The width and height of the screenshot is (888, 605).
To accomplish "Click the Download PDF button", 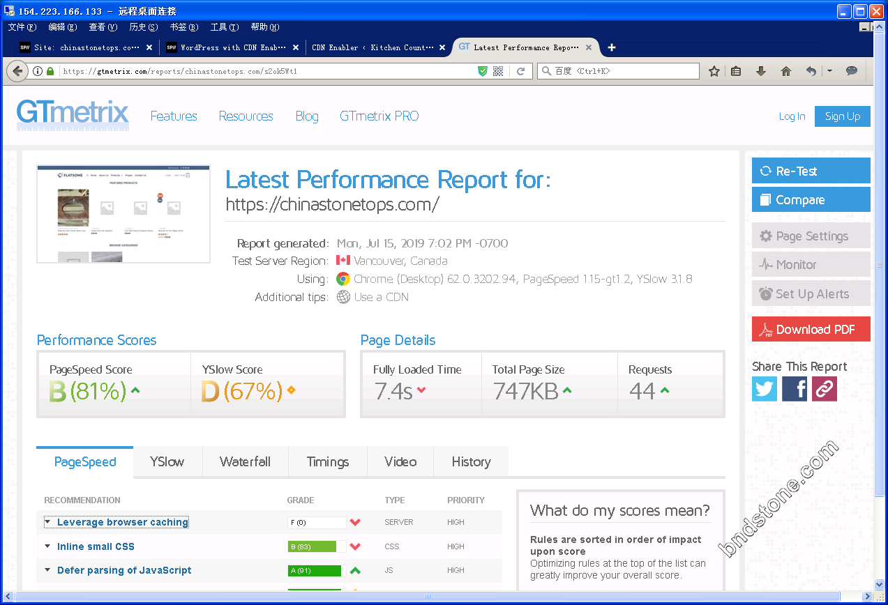I will pyautogui.click(x=811, y=329).
